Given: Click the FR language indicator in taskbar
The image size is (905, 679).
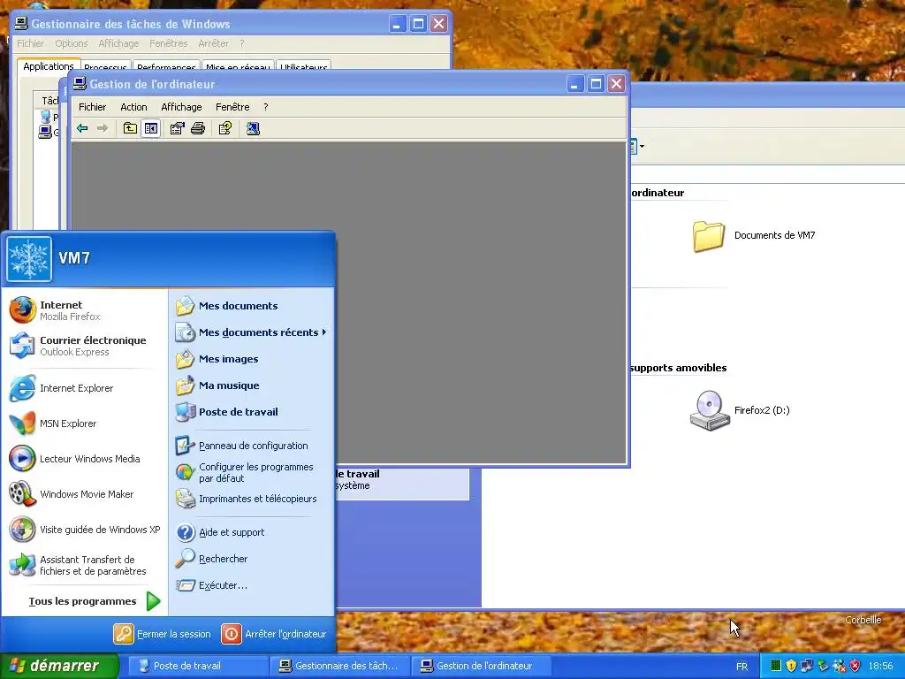Looking at the screenshot, I should coord(741,667).
